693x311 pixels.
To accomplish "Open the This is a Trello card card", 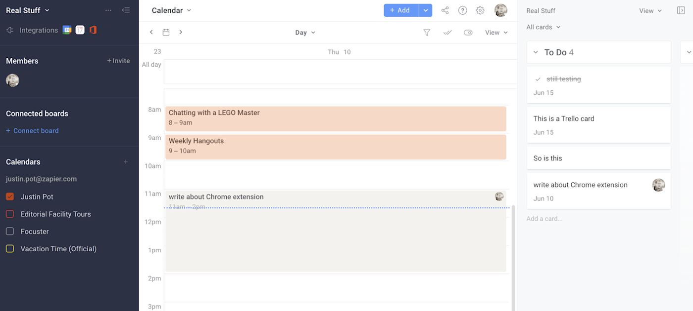I will coord(598,125).
